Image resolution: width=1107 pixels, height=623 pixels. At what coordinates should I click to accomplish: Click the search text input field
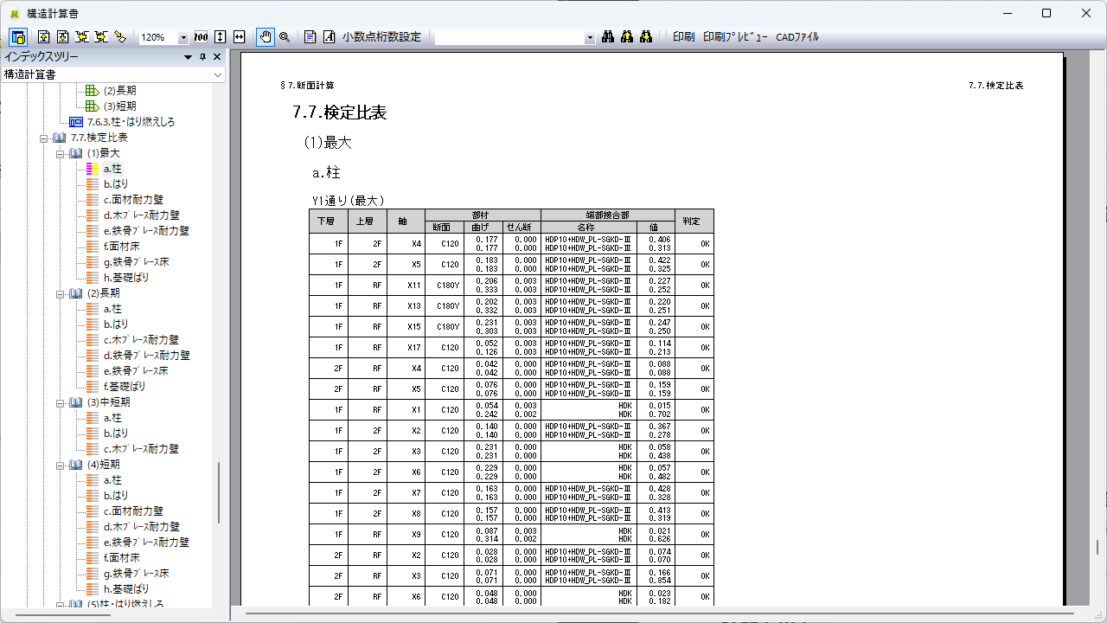(x=510, y=38)
